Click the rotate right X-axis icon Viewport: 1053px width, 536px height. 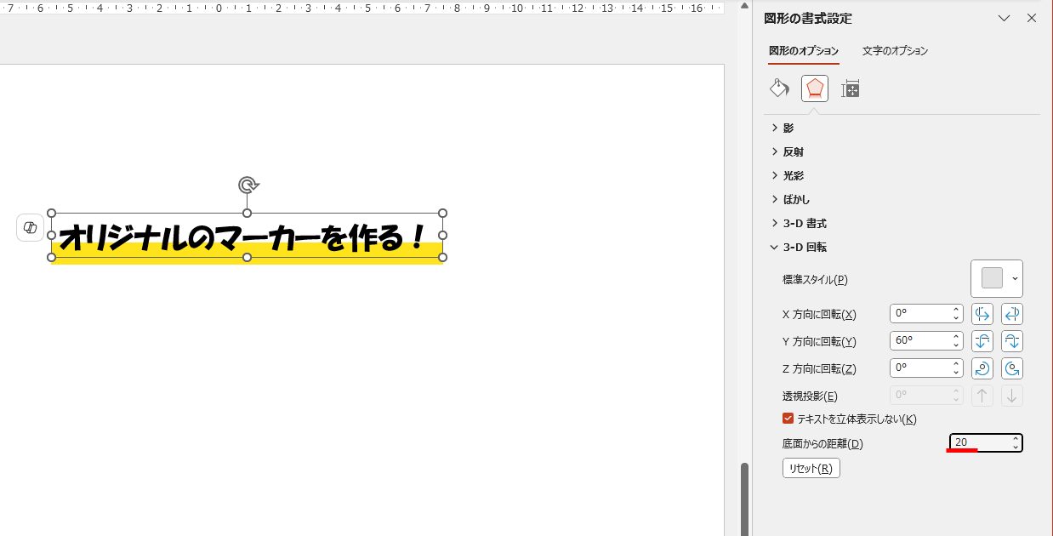point(1012,314)
